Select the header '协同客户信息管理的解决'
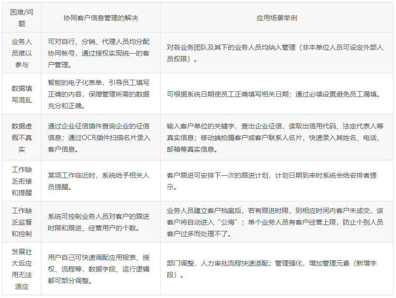 (101, 18)
